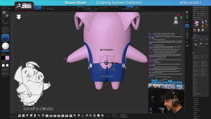Open the ArrayMesh sub-palette
The height and width of the screenshot is (119, 211).
coord(196,100)
